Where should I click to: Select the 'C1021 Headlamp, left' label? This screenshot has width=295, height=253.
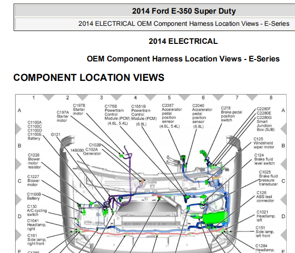[266, 216]
